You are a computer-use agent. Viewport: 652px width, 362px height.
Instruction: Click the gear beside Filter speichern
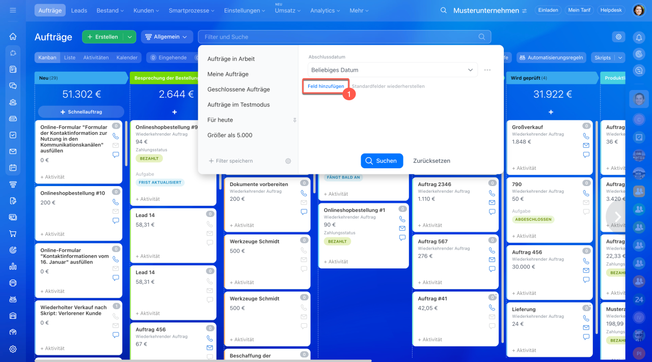coord(288,161)
